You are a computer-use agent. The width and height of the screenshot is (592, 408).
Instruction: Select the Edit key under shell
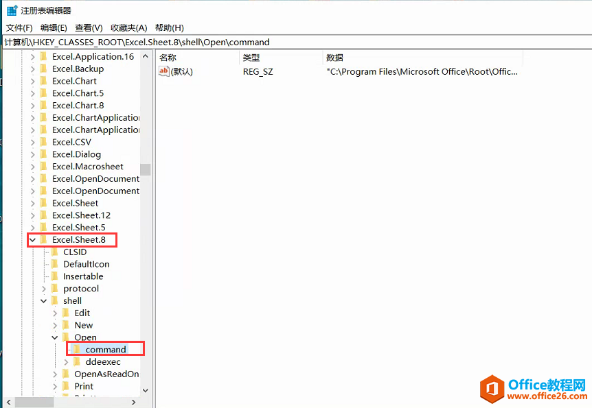coord(82,313)
